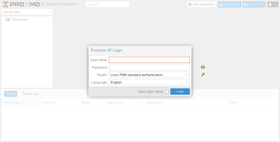Open the Language dropdown
280x142 pixels.
click(x=149, y=82)
